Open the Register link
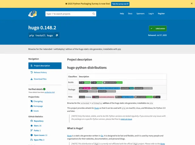Viewport: 195px width, 145px height. click(x=161, y=14)
